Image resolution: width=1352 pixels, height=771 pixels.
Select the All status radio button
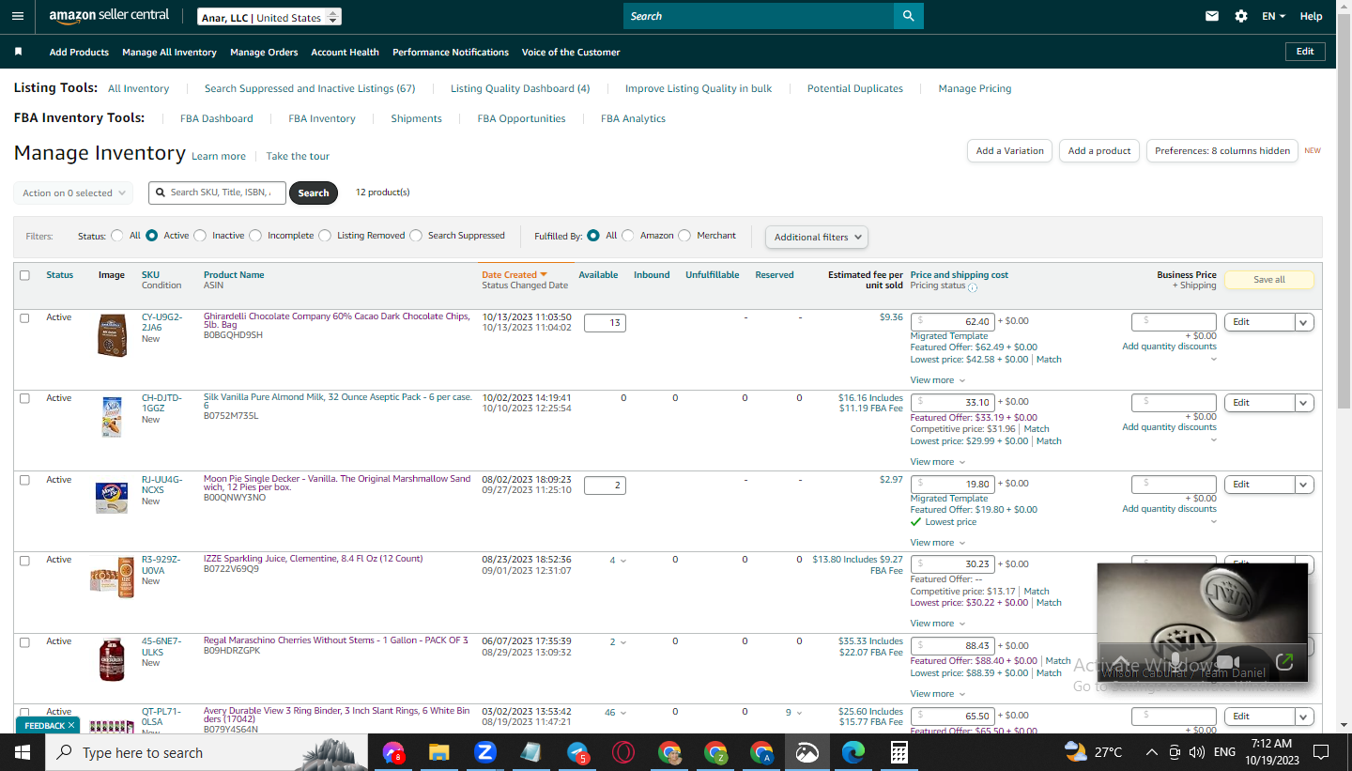[117, 236]
